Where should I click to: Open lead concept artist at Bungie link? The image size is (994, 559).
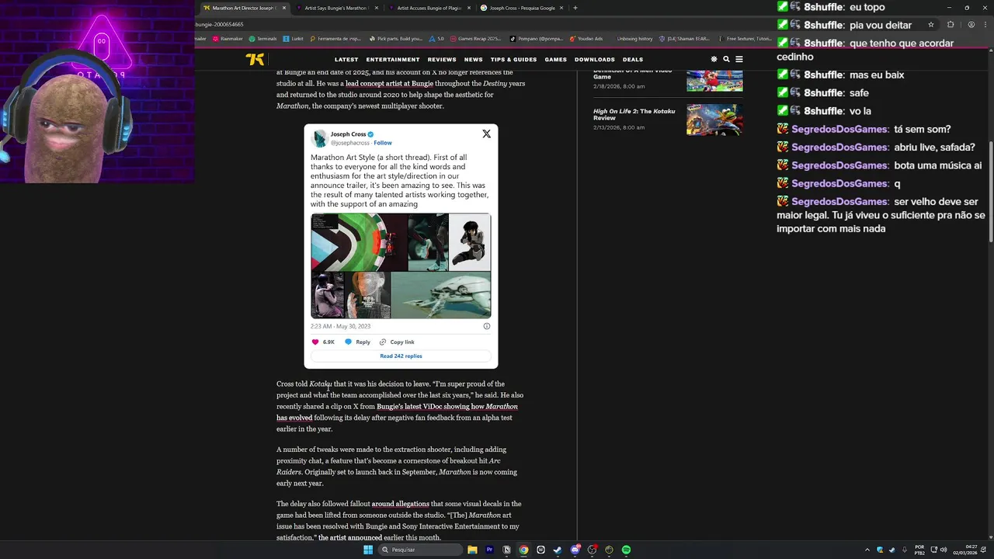point(389,83)
